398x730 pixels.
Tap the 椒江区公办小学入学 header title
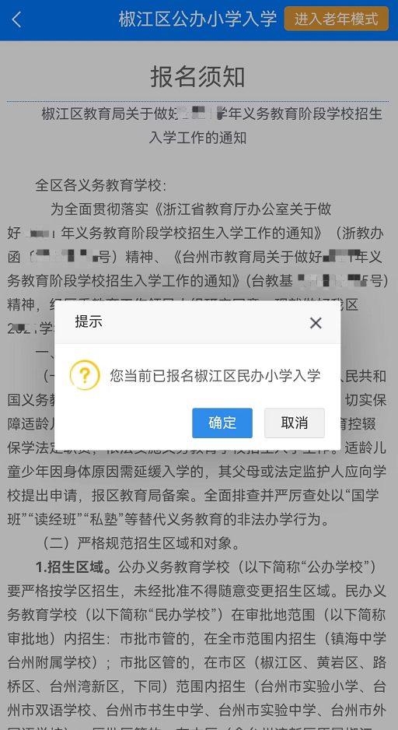coord(197,19)
